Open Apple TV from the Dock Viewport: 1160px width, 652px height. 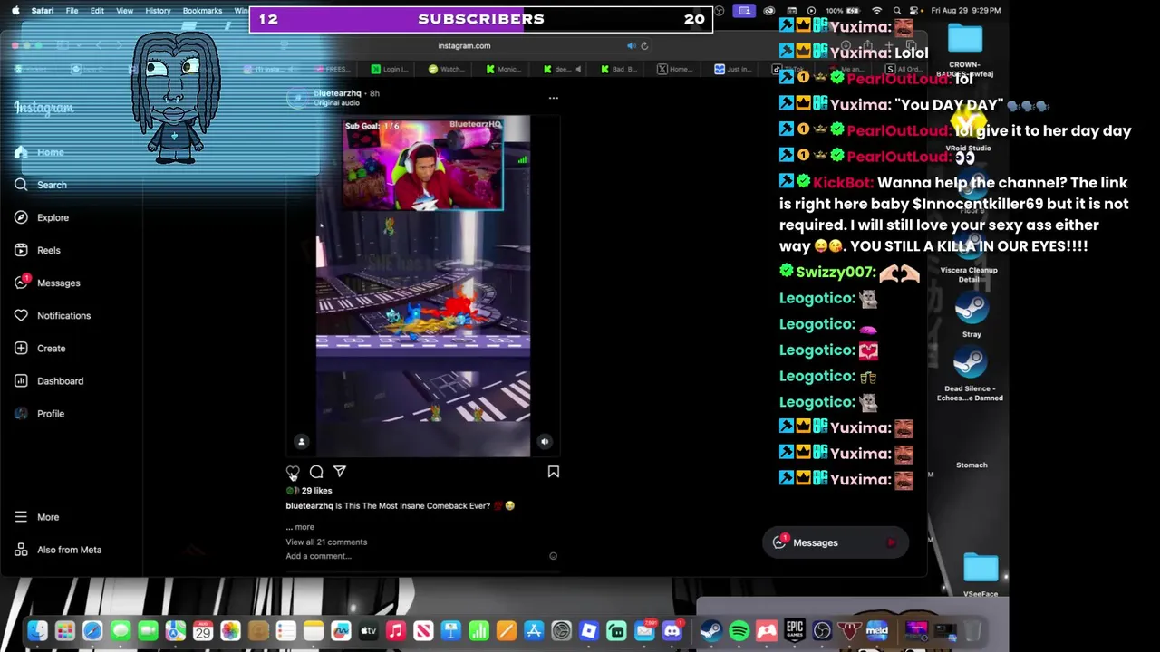click(x=369, y=631)
